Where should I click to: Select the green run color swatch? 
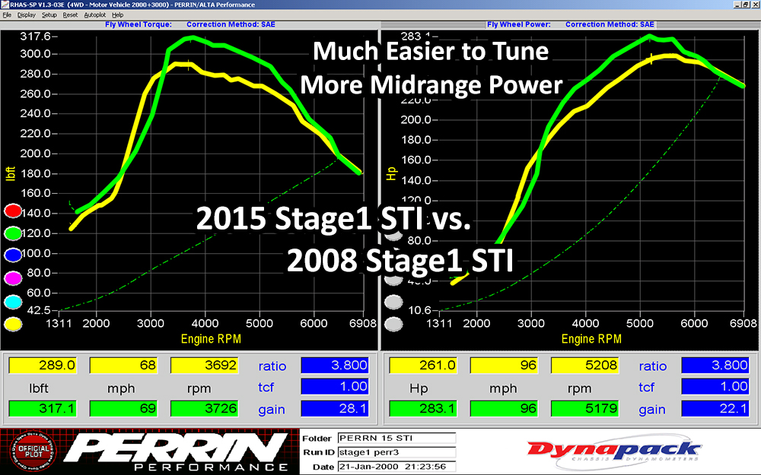coord(13,233)
